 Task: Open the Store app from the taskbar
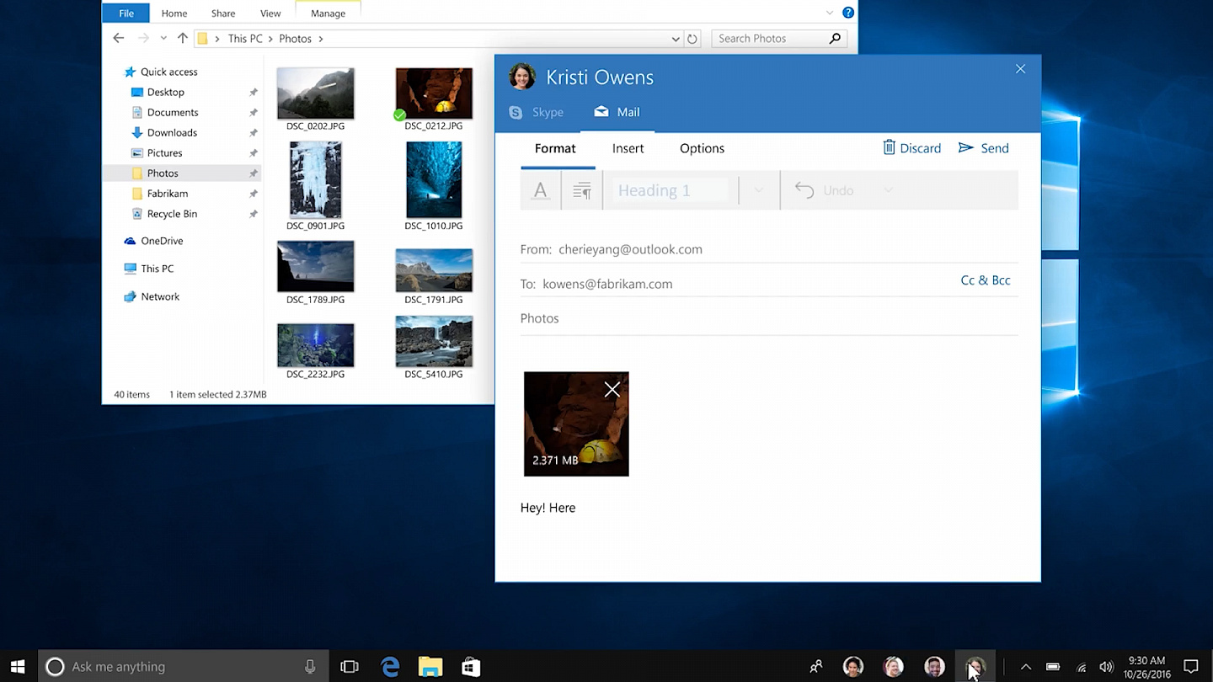(x=471, y=667)
